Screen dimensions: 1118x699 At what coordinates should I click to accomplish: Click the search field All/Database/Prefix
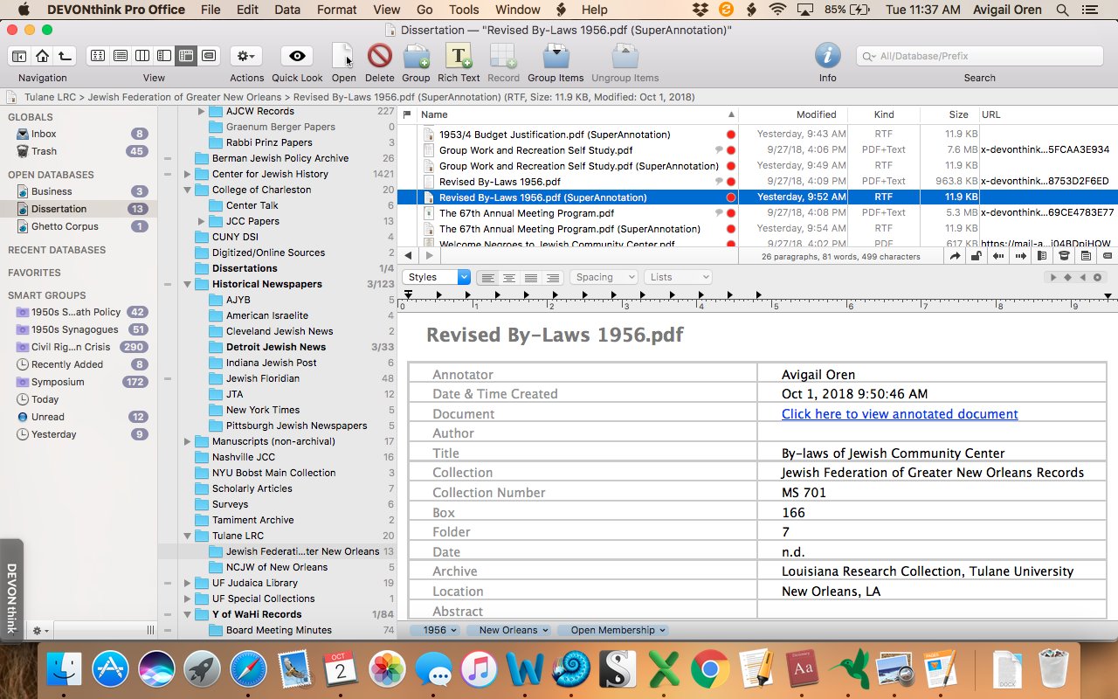point(979,56)
